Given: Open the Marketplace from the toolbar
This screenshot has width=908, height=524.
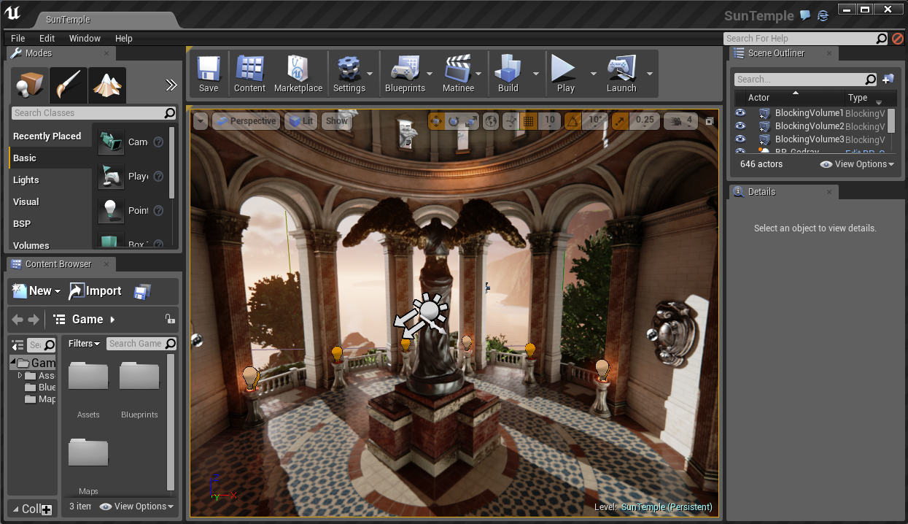Looking at the screenshot, I should pyautogui.click(x=298, y=74).
